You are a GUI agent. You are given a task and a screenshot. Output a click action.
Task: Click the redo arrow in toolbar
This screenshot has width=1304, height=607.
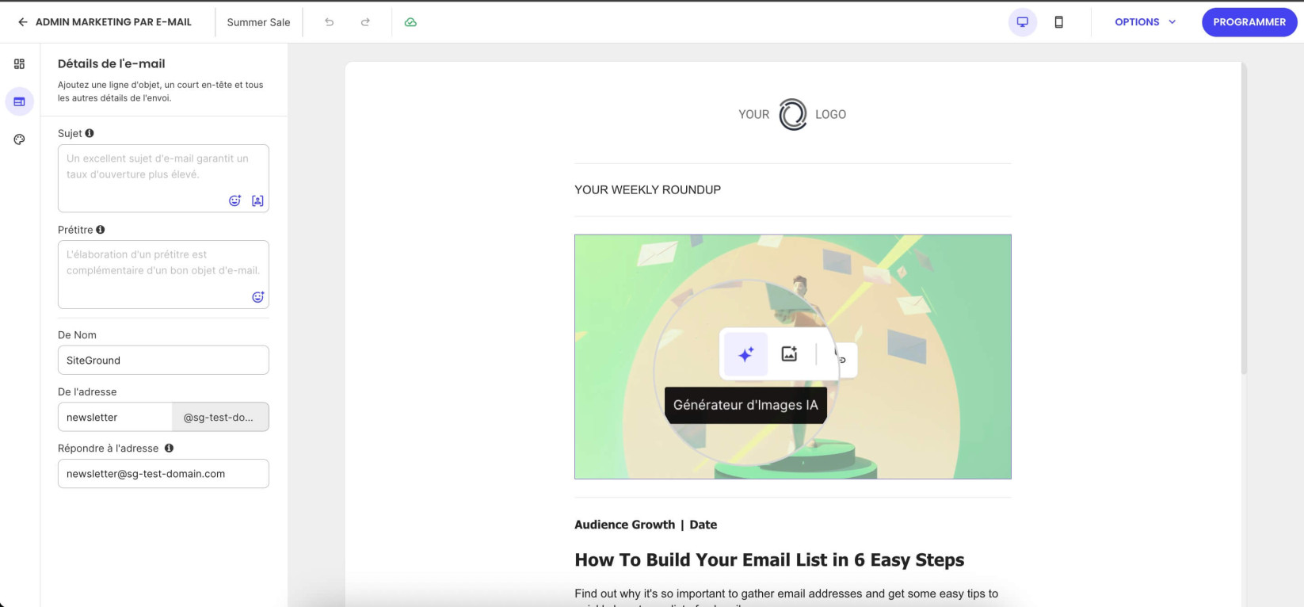click(x=365, y=22)
